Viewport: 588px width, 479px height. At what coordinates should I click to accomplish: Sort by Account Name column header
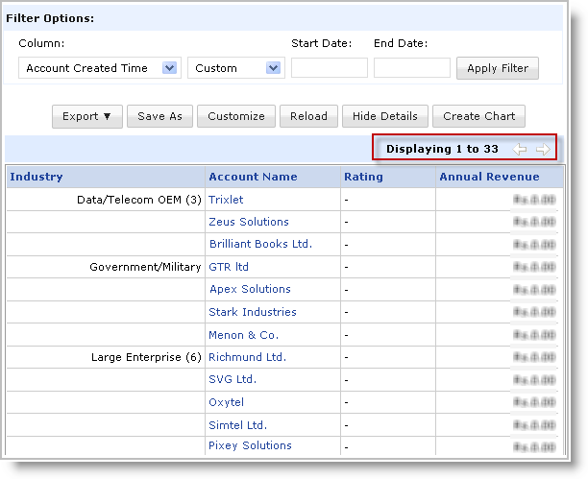pyautogui.click(x=253, y=177)
